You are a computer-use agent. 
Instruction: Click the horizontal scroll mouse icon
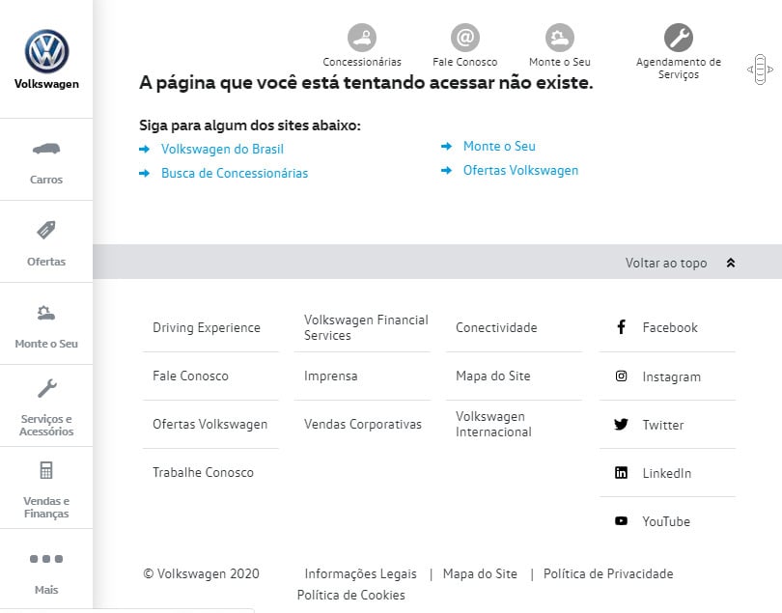pos(760,70)
